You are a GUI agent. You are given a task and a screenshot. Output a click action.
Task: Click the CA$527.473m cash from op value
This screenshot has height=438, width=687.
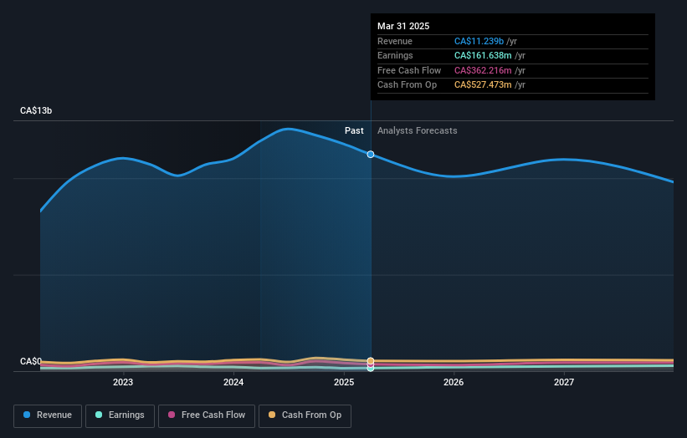point(483,85)
